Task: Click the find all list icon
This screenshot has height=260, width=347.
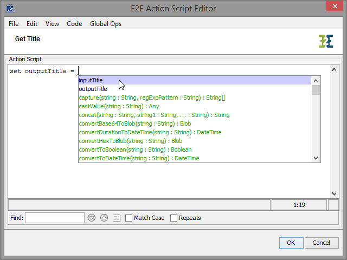Action: [117, 218]
